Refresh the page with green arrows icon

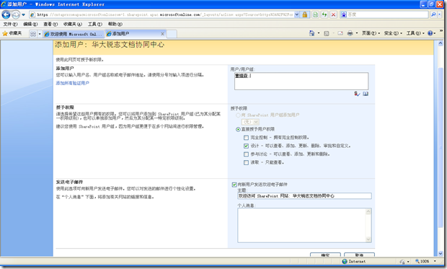tap(324, 14)
